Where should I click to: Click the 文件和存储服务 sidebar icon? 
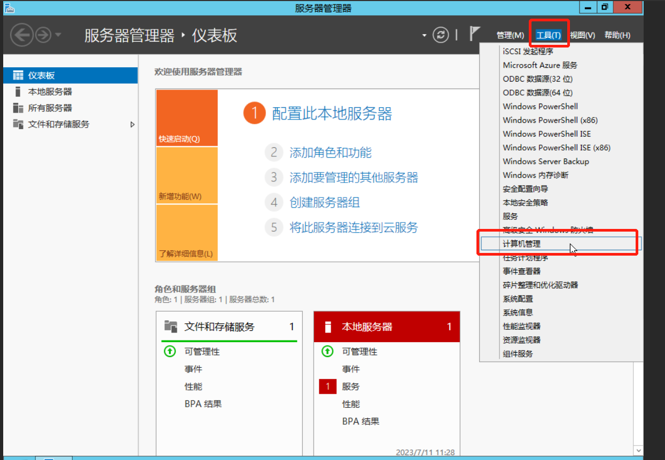pos(18,124)
